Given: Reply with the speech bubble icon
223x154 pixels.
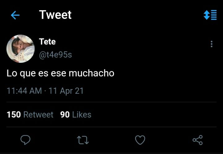Looking at the screenshot, I should 25,140.
